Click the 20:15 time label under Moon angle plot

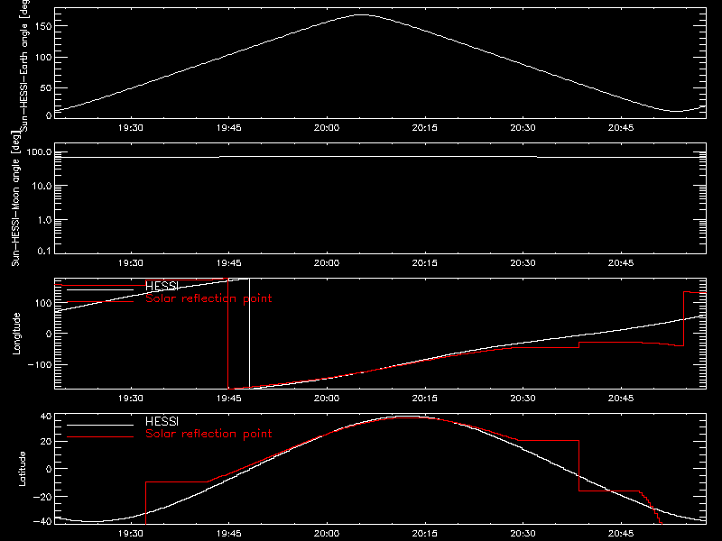point(424,263)
